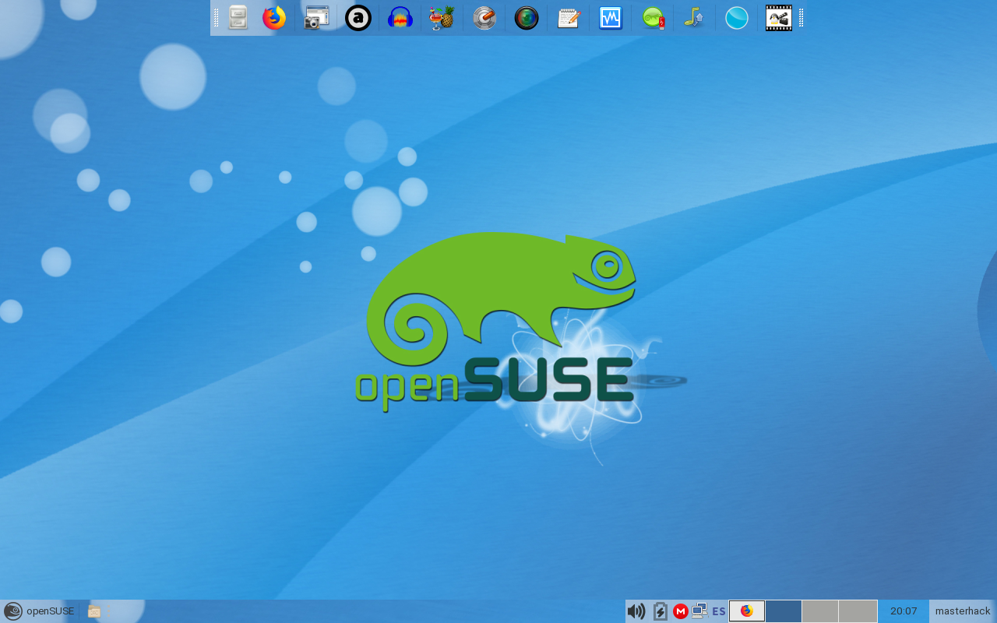Open the file manager cabinet icon in the dock
This screenshot has height=623, width=997.
pyautogui.click(x=238, y=17)
